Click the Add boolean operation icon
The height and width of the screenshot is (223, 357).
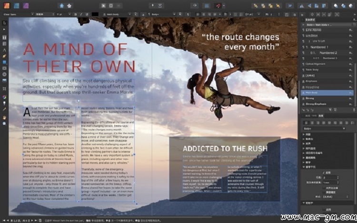point(336,6)
